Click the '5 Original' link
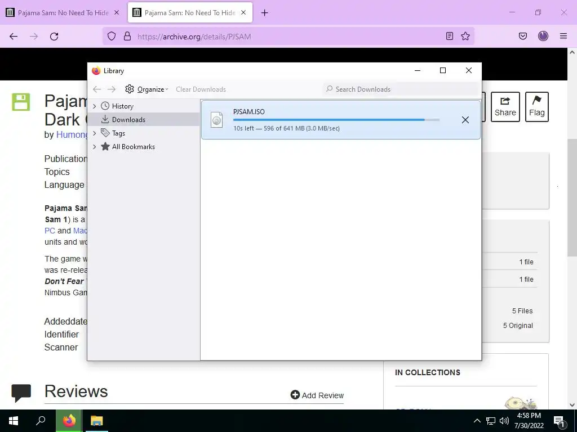This screenshot has height=432, width=577. (x=518, y=326)
